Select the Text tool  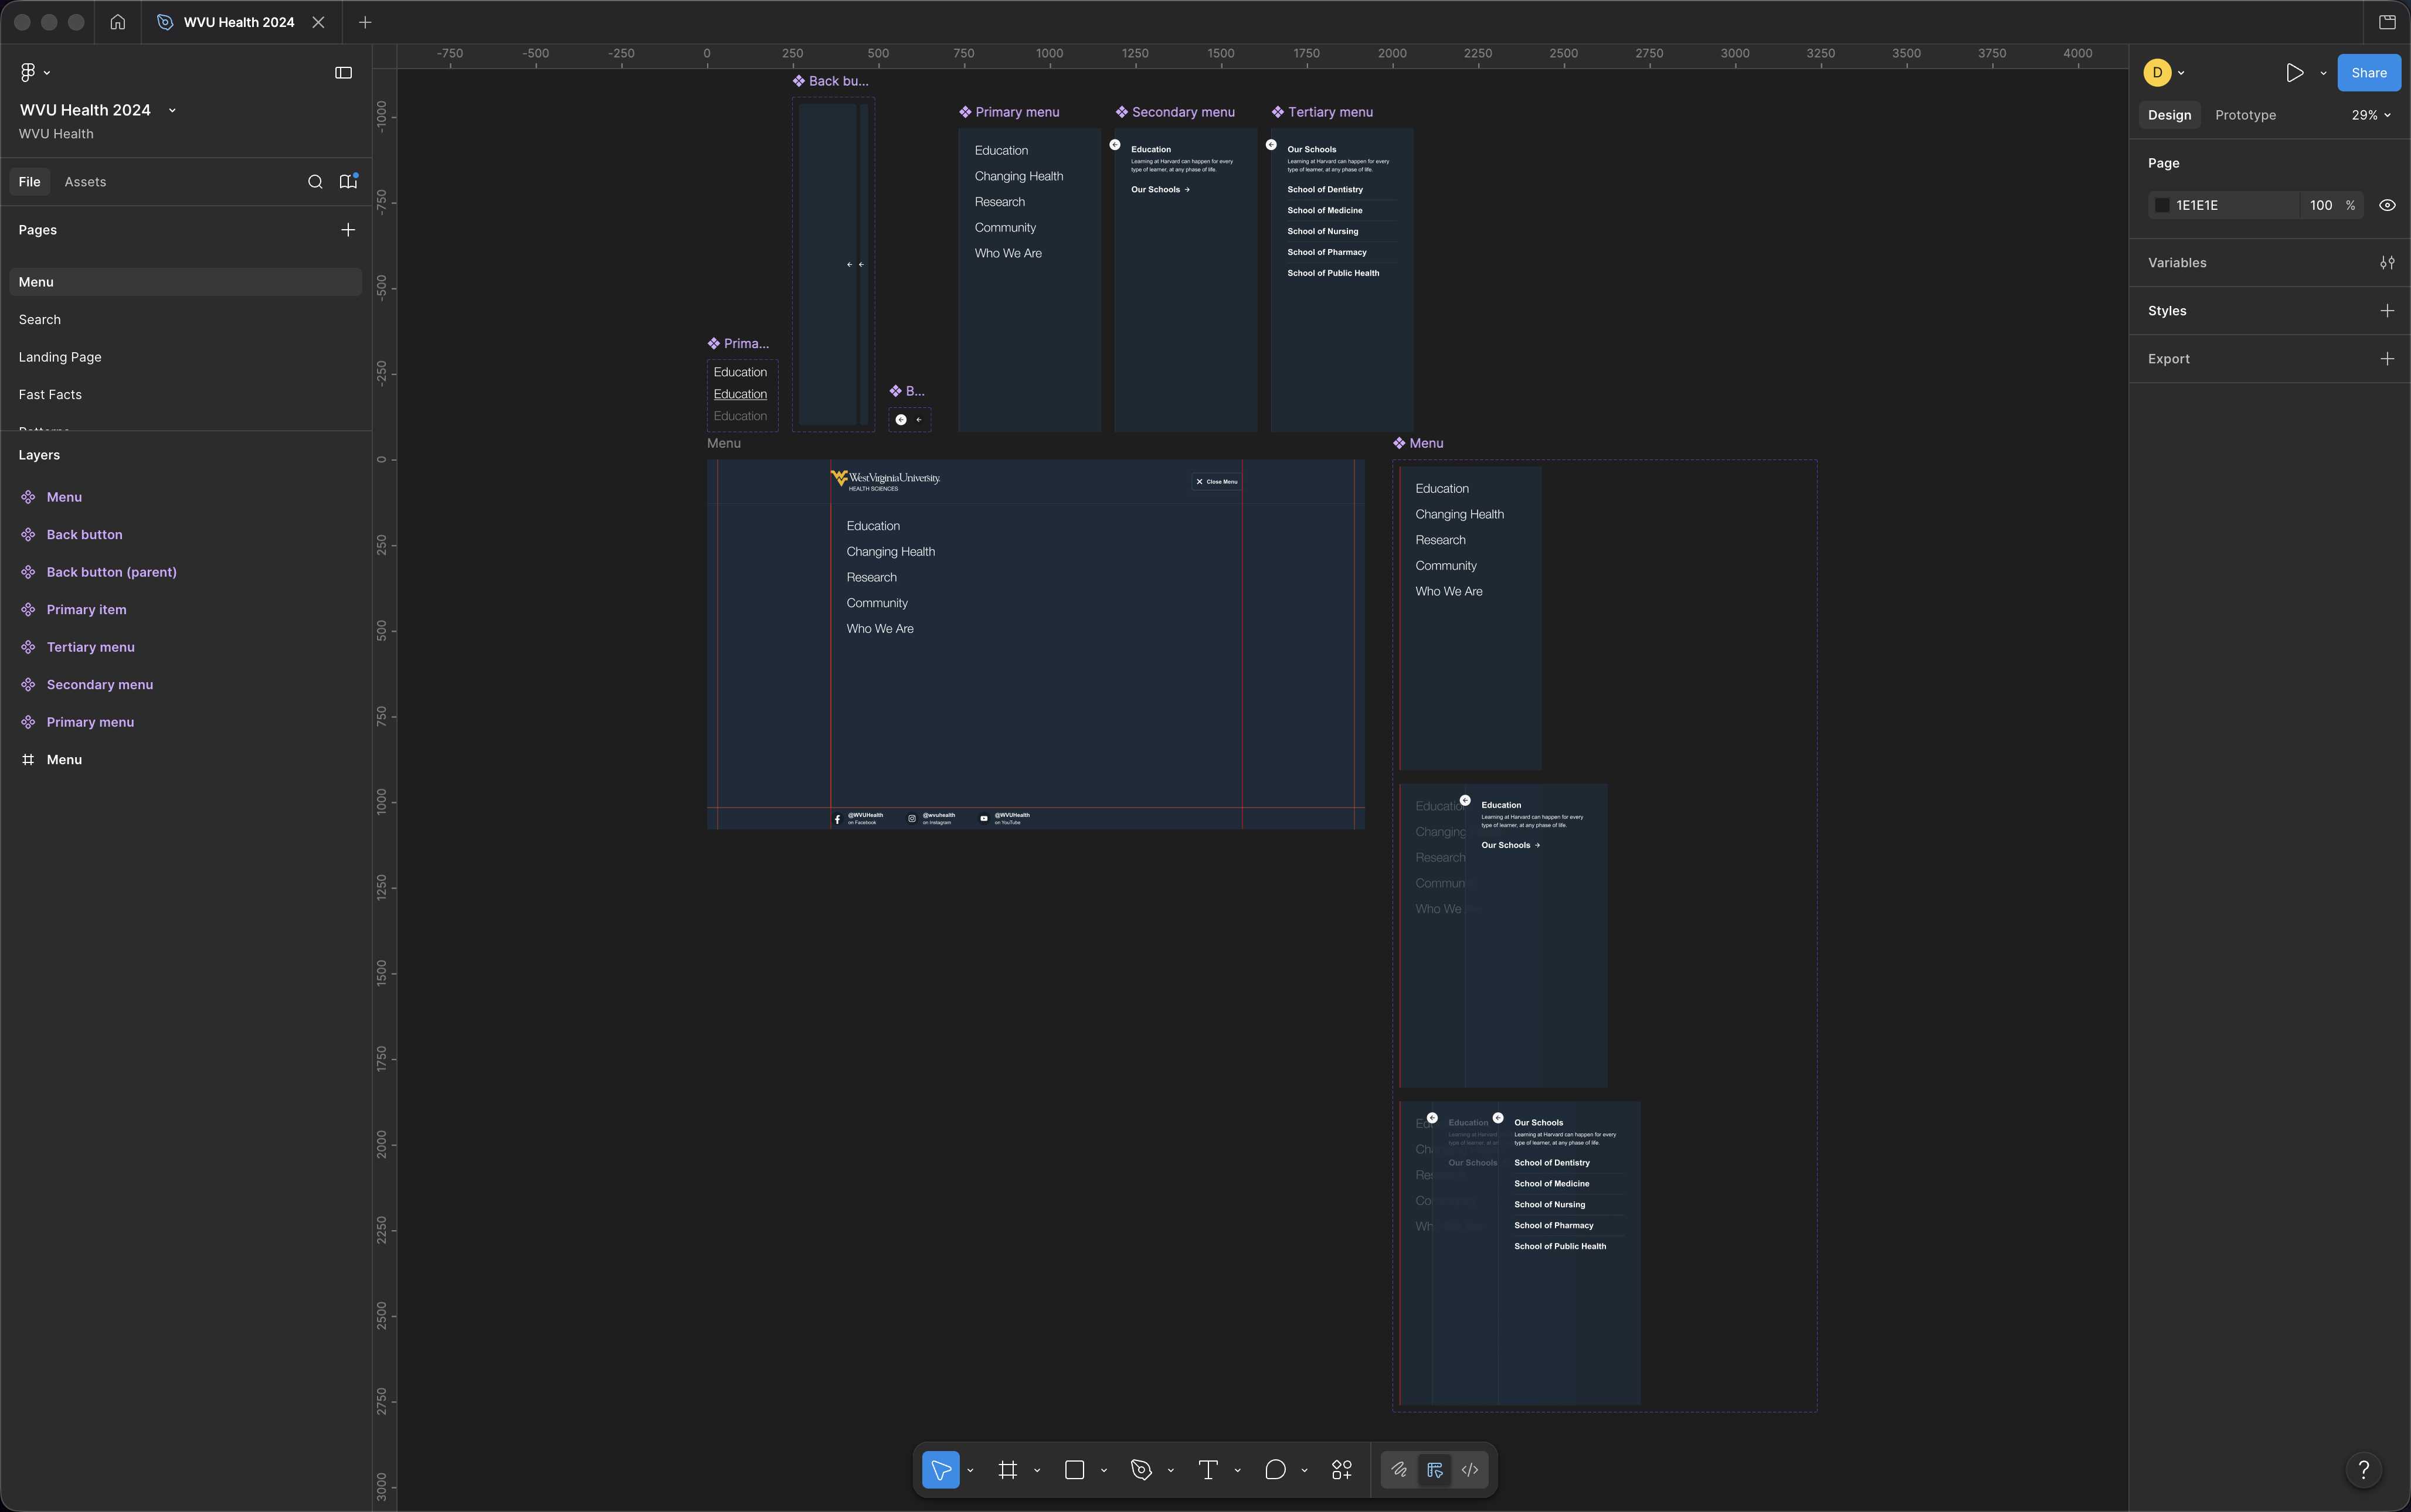coord(1208,1470)
